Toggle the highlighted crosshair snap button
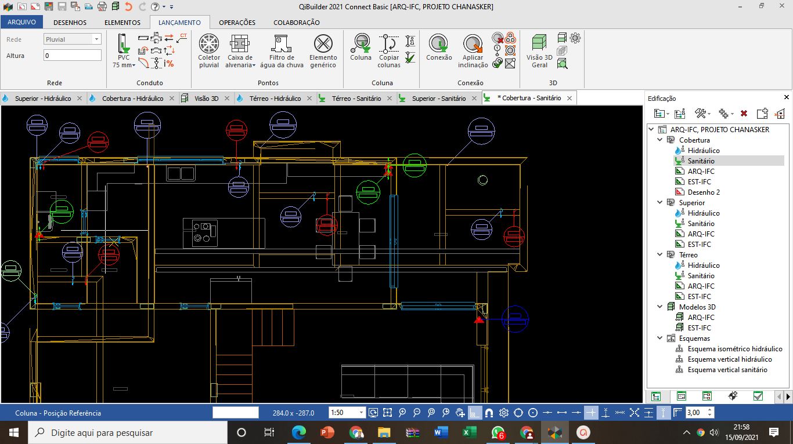The height and width of the screenshot is (444, 793). tap(591, 413)
